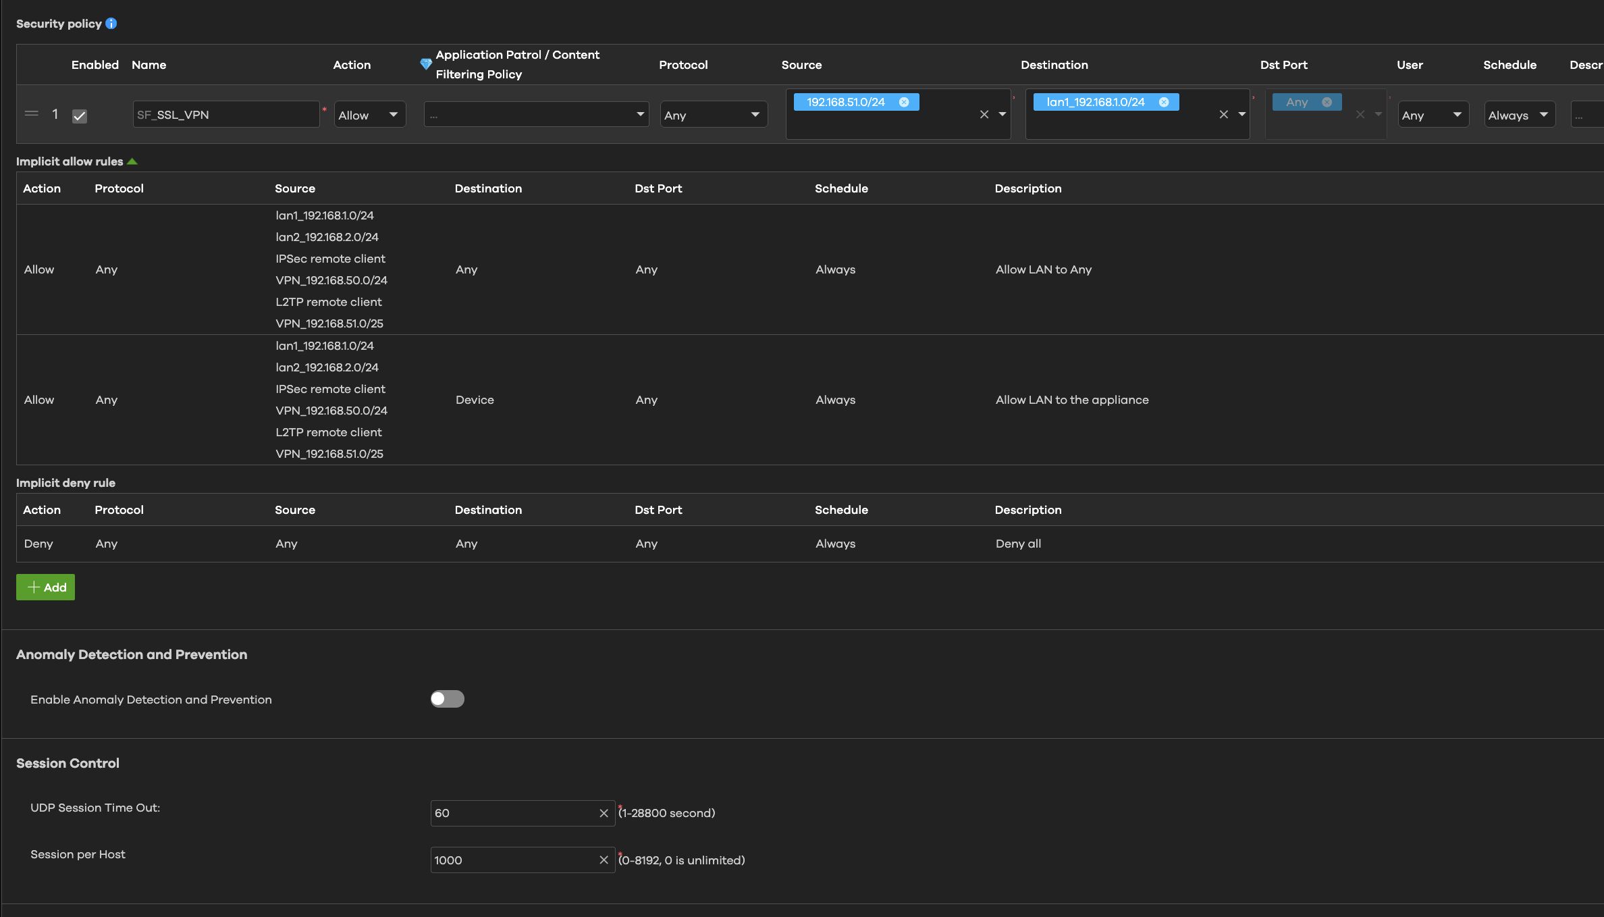This screenshot has height=917, width=1604.
Task: Open the Action dropdown set to Allow
Action: tap(369, 115)
